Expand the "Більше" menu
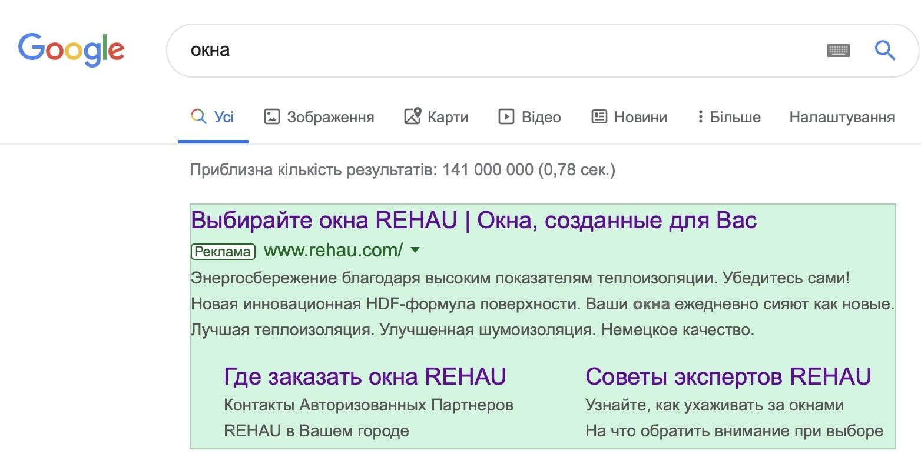Screen dimensions: 921x474 (x=729, y=117)
